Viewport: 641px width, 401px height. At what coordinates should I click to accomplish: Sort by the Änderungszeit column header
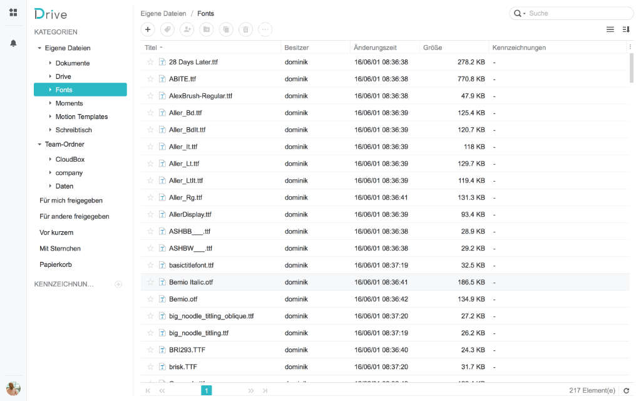pos(375,48)
